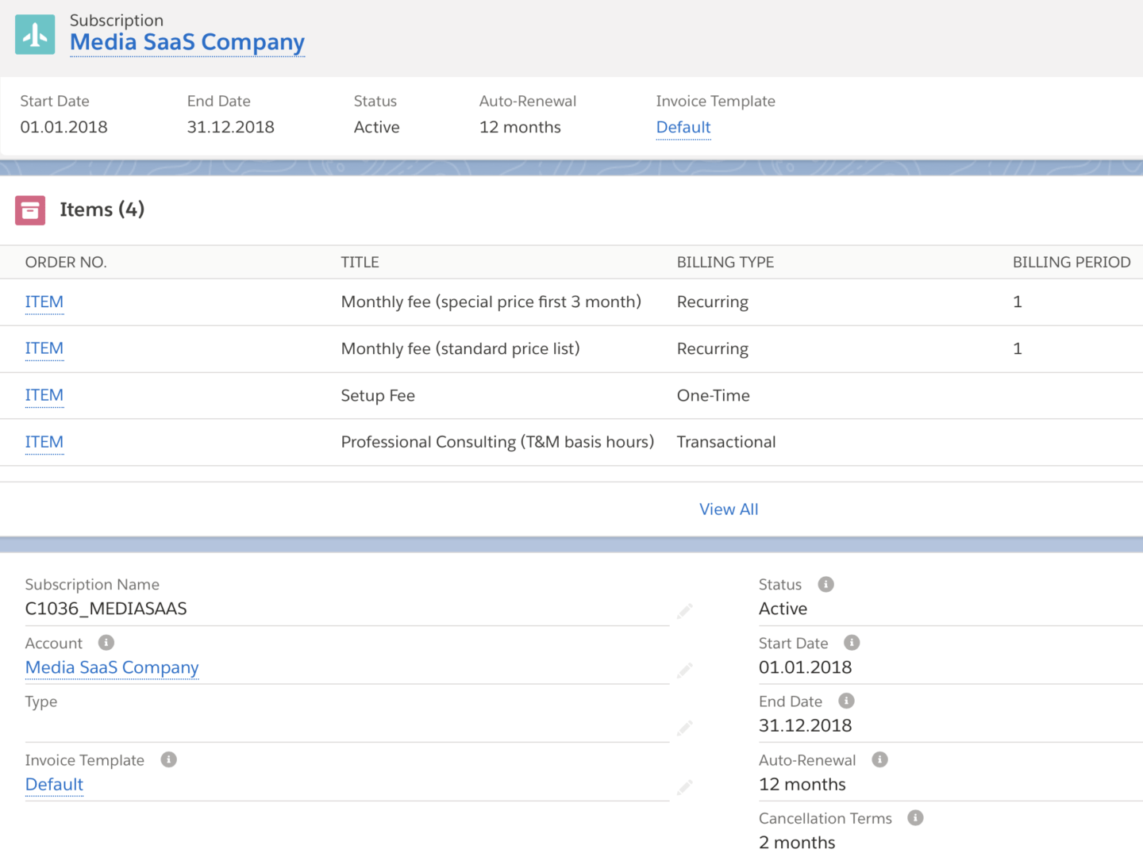Click the BILLING PERIOD column header
Screen dimensions: 1143x857
click(x=1072, y=263)
